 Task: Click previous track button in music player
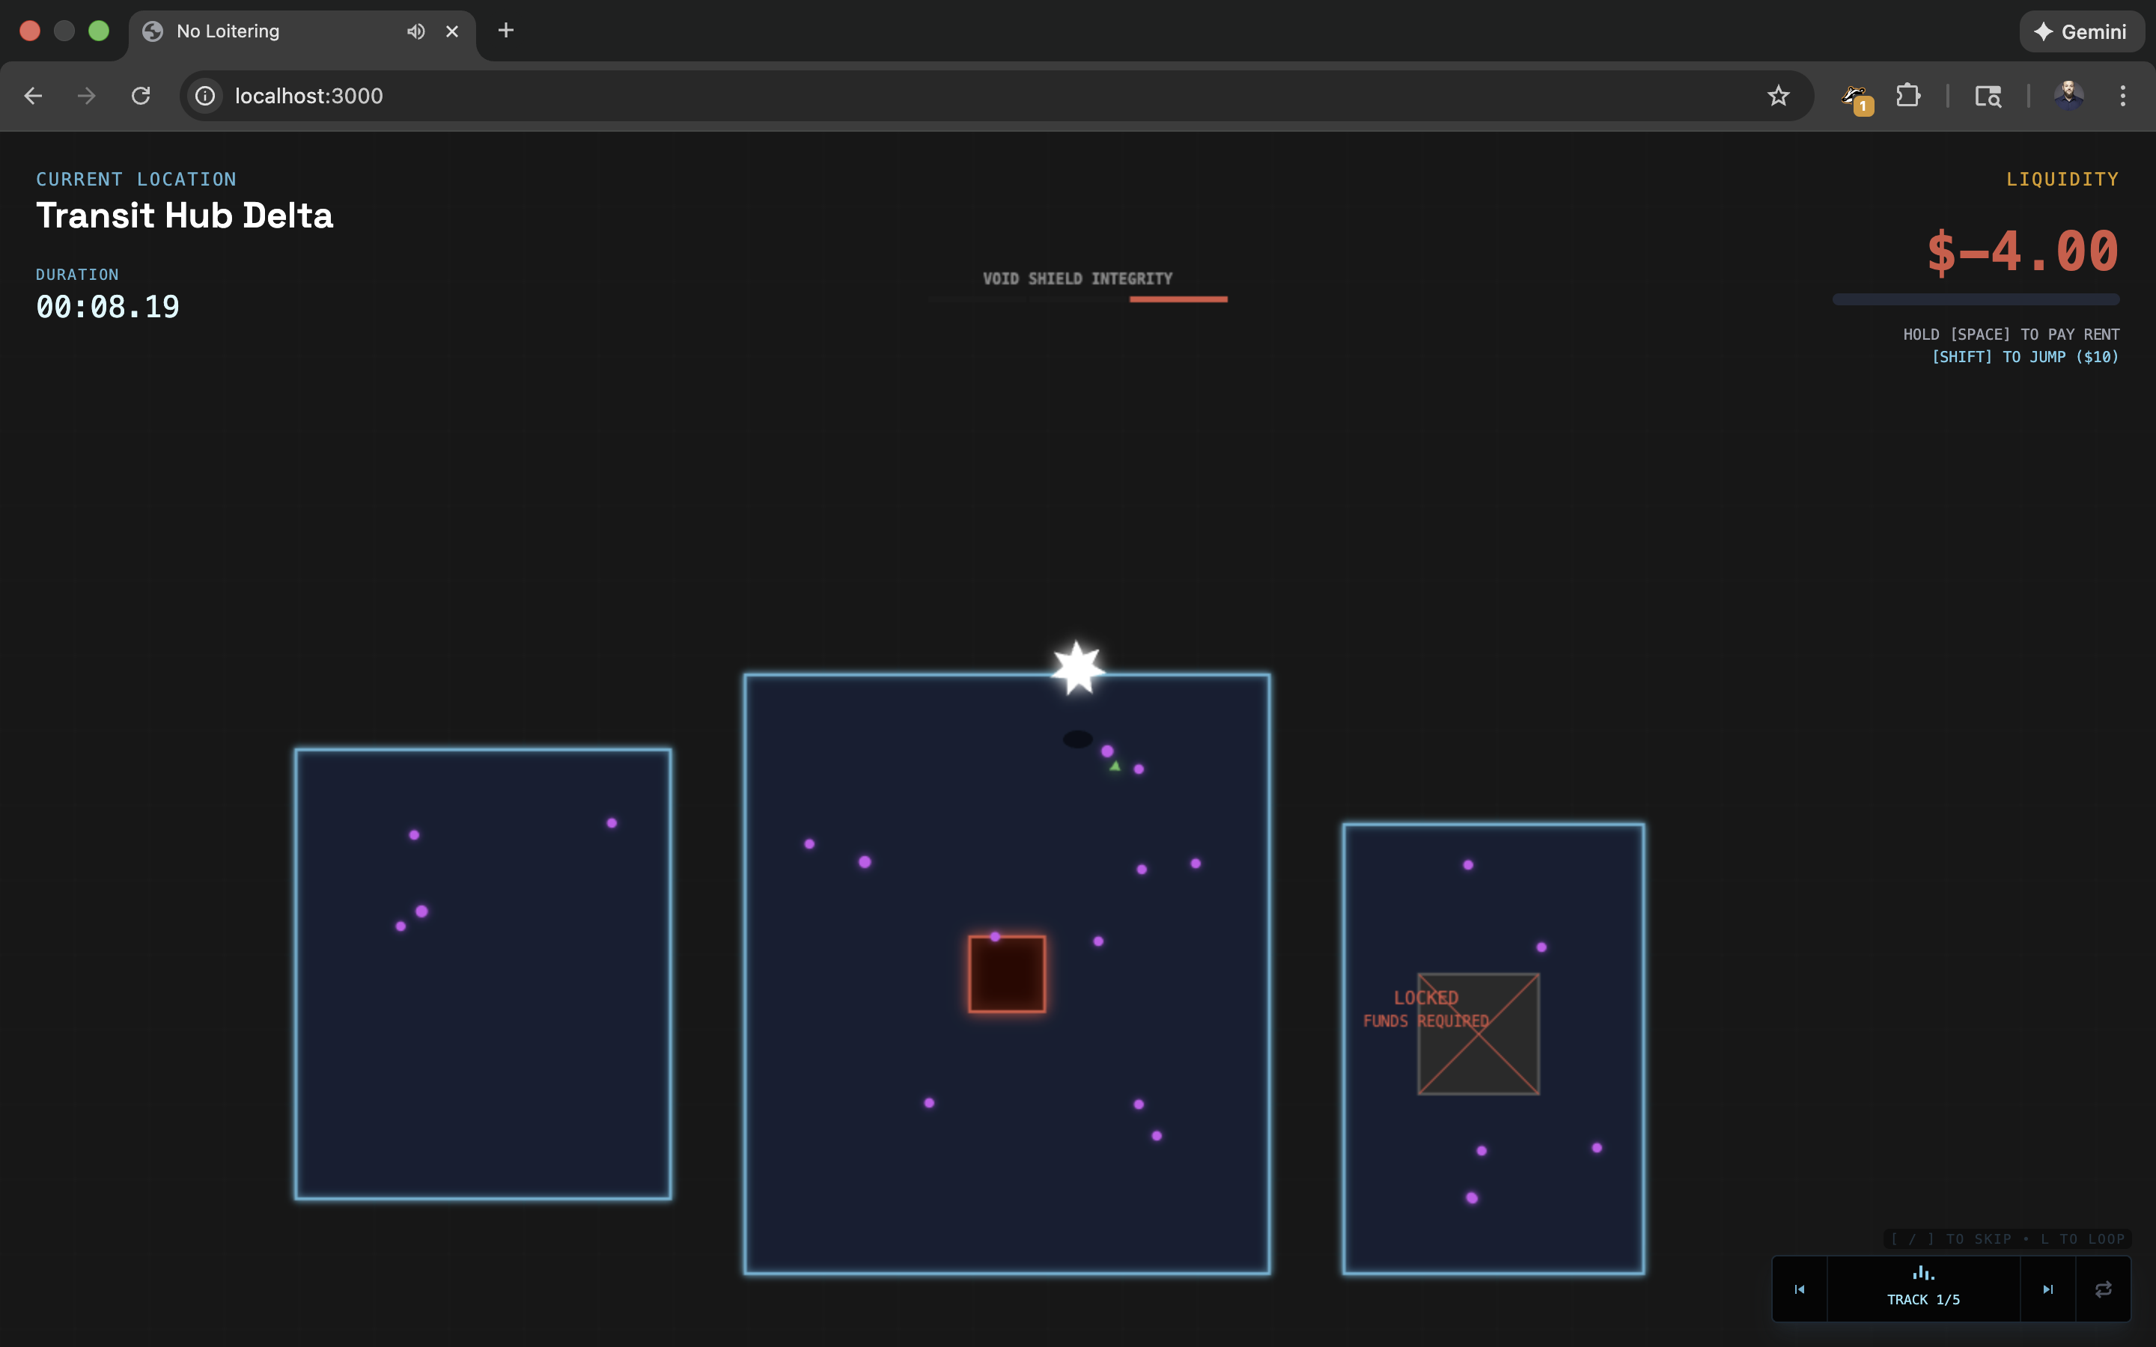pos(1799,1289)
